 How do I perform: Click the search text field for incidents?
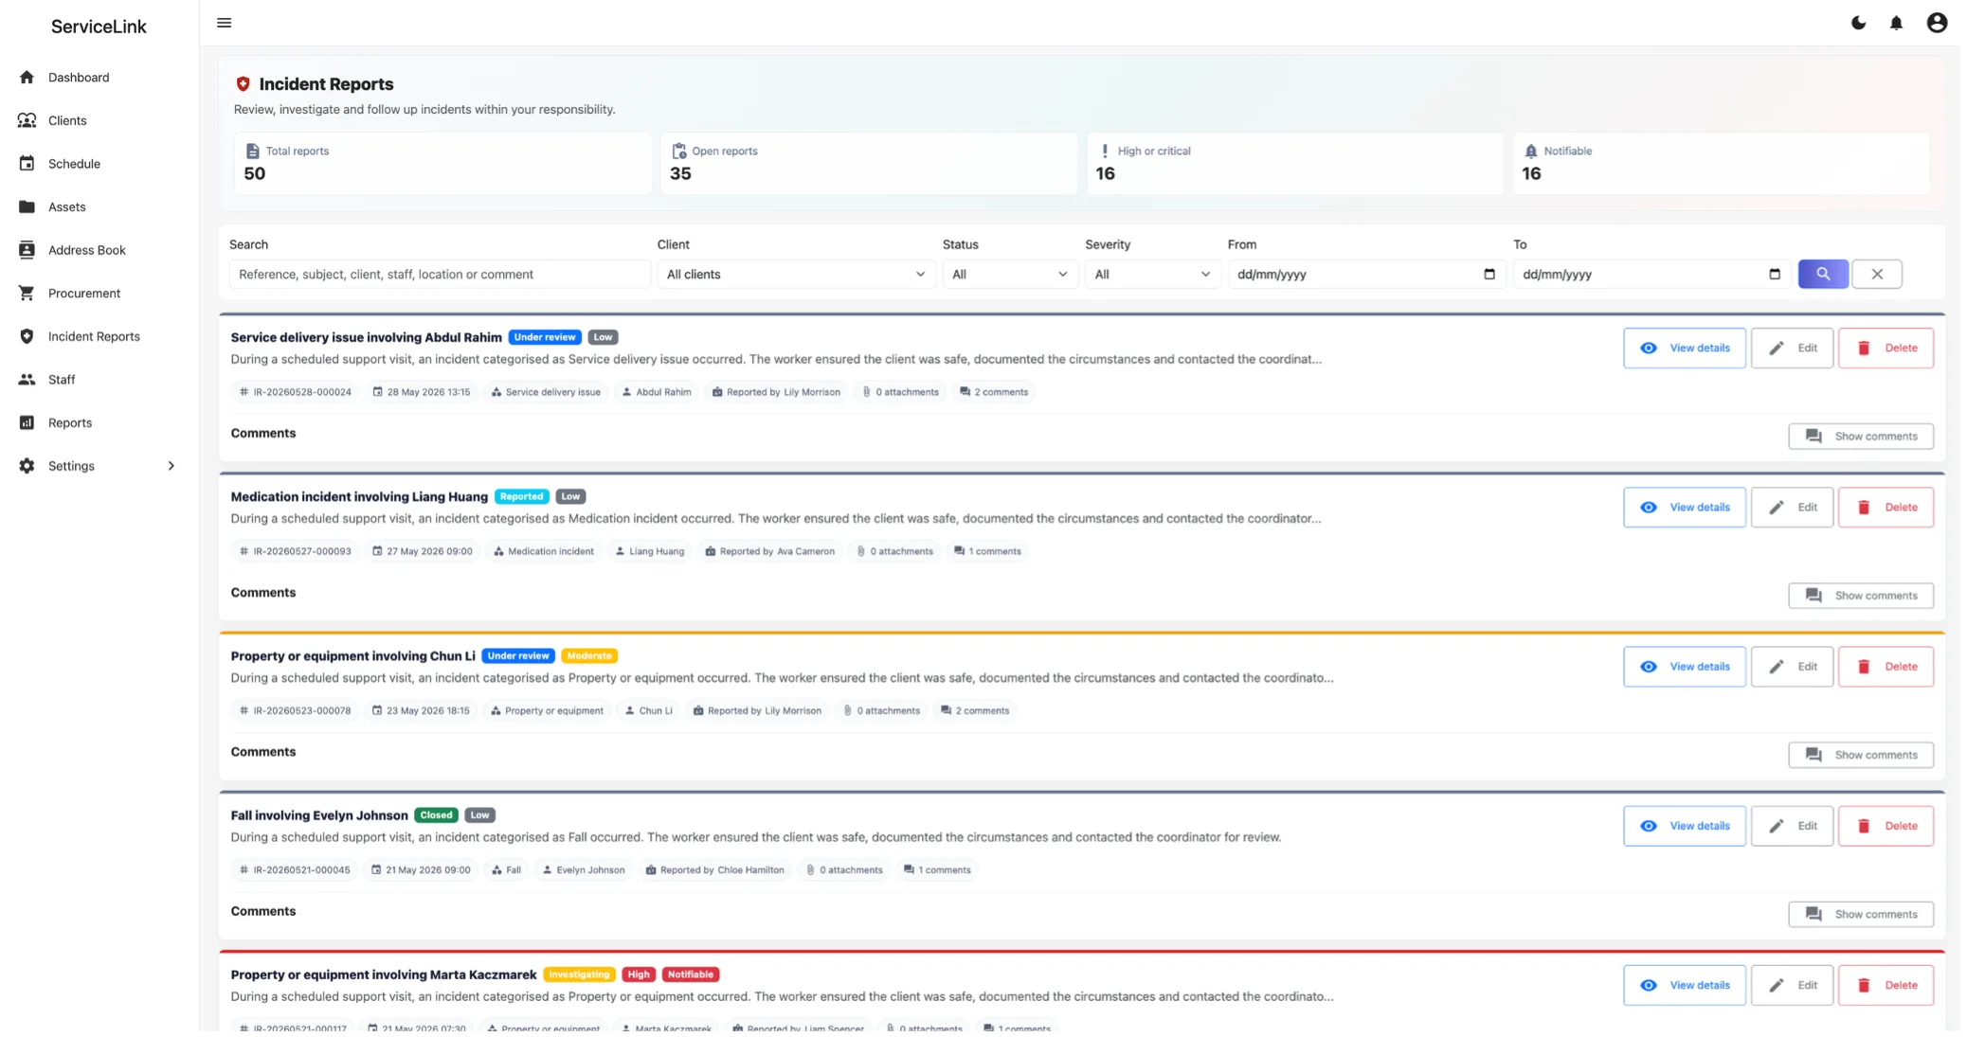pos(440,274)
